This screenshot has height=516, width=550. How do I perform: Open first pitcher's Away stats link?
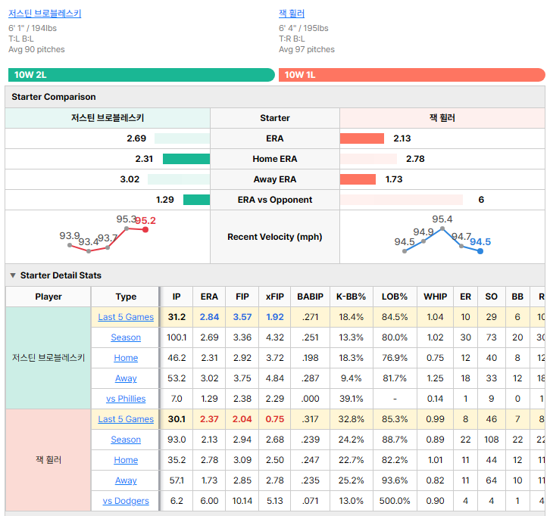(126, 378)
